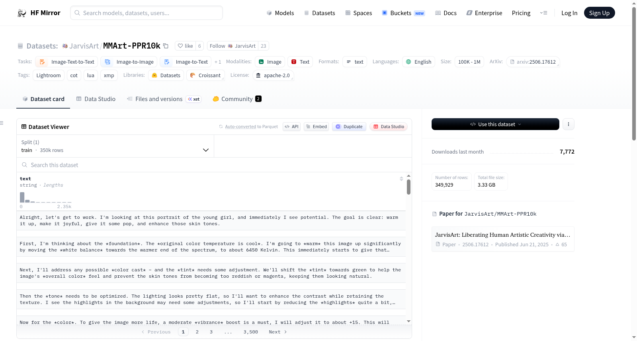637x341 pixels.
Task: Click the text length histogram bar
Action: [22, 197]
